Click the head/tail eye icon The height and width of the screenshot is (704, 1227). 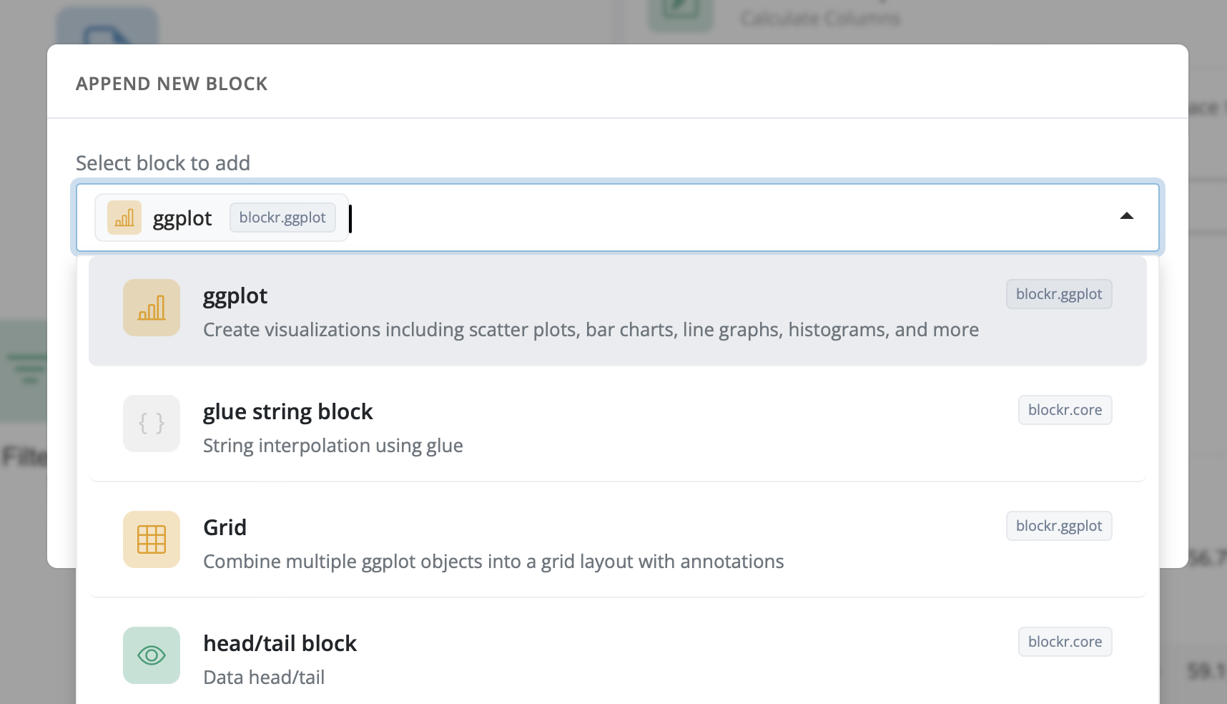point(151,655)
